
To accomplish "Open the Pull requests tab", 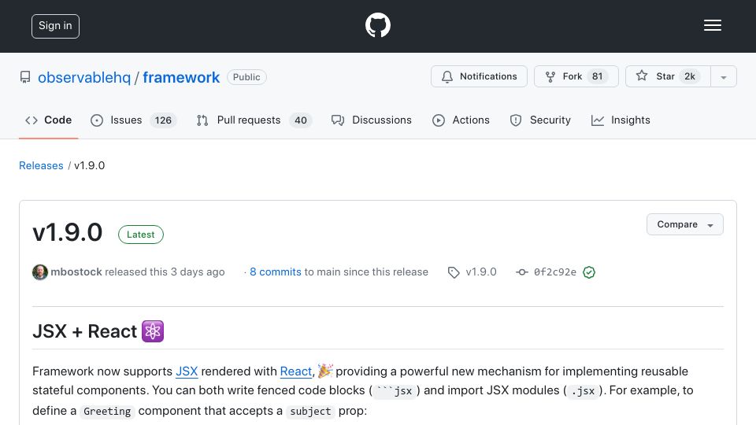I will (254, 120).
